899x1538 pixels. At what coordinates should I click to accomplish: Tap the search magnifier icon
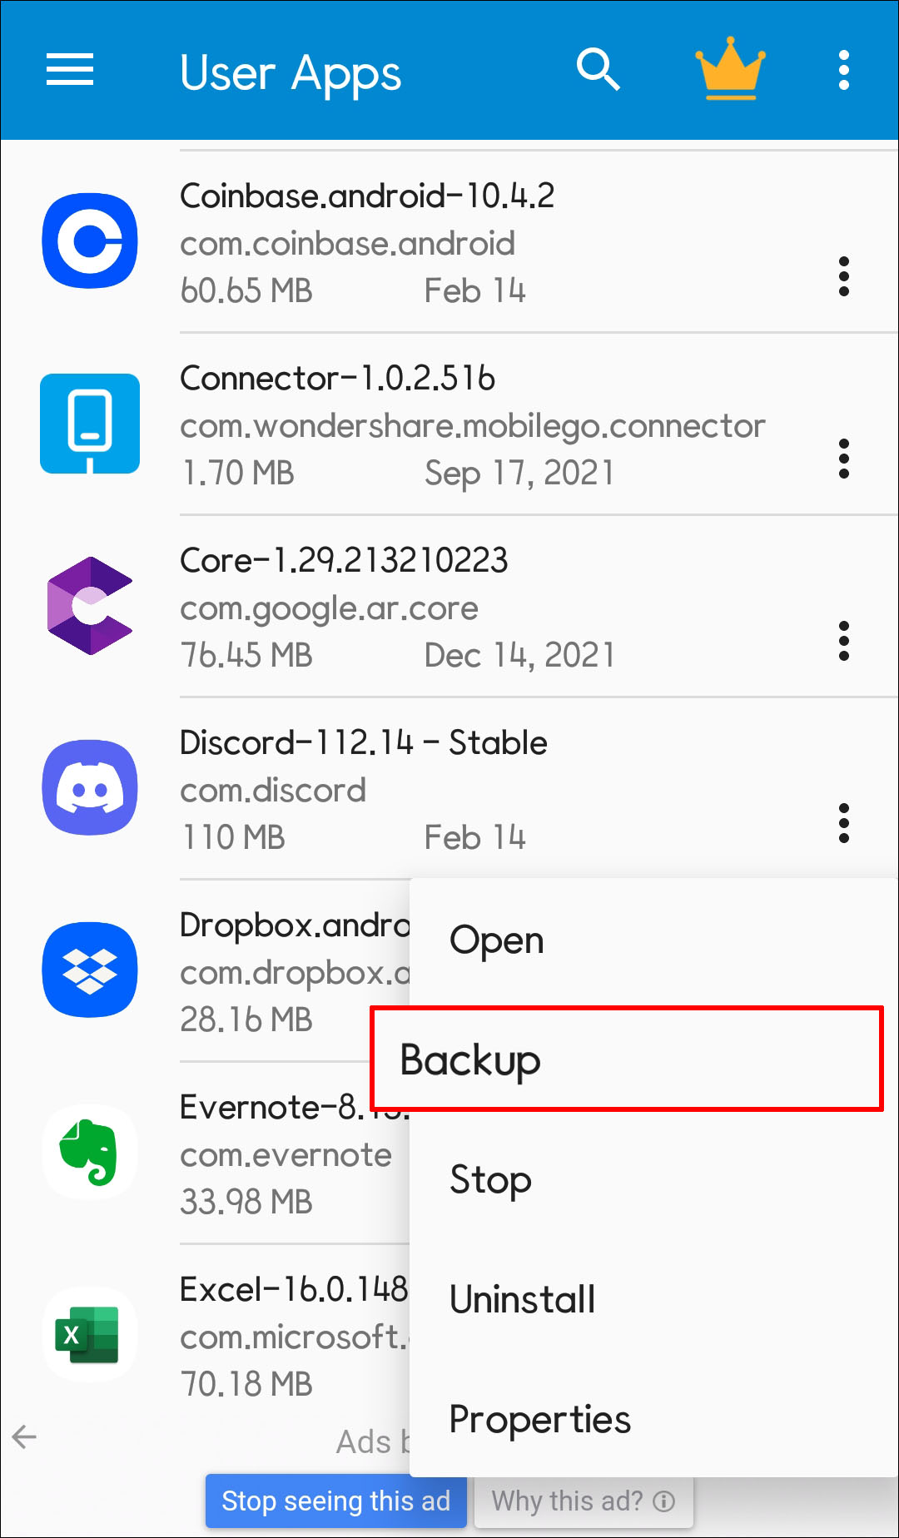coord(599,70)
